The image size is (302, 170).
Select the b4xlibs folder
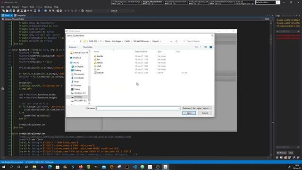[x=100, y=56]
